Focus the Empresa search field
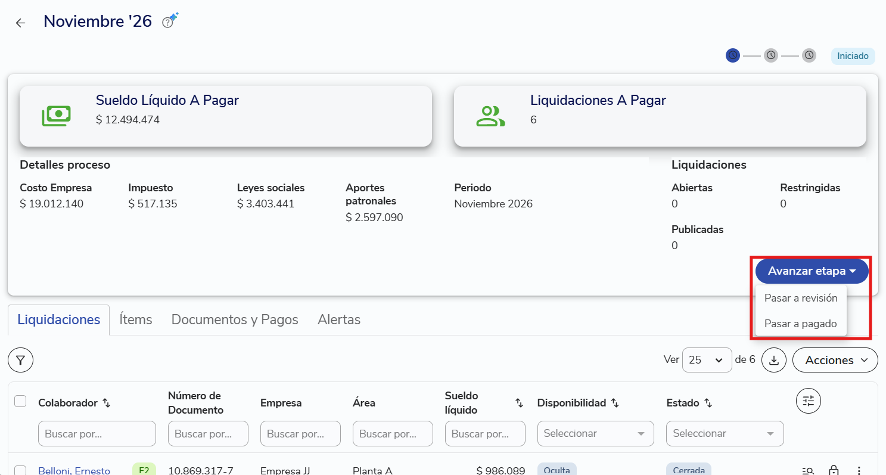 (x=300, y=433)
